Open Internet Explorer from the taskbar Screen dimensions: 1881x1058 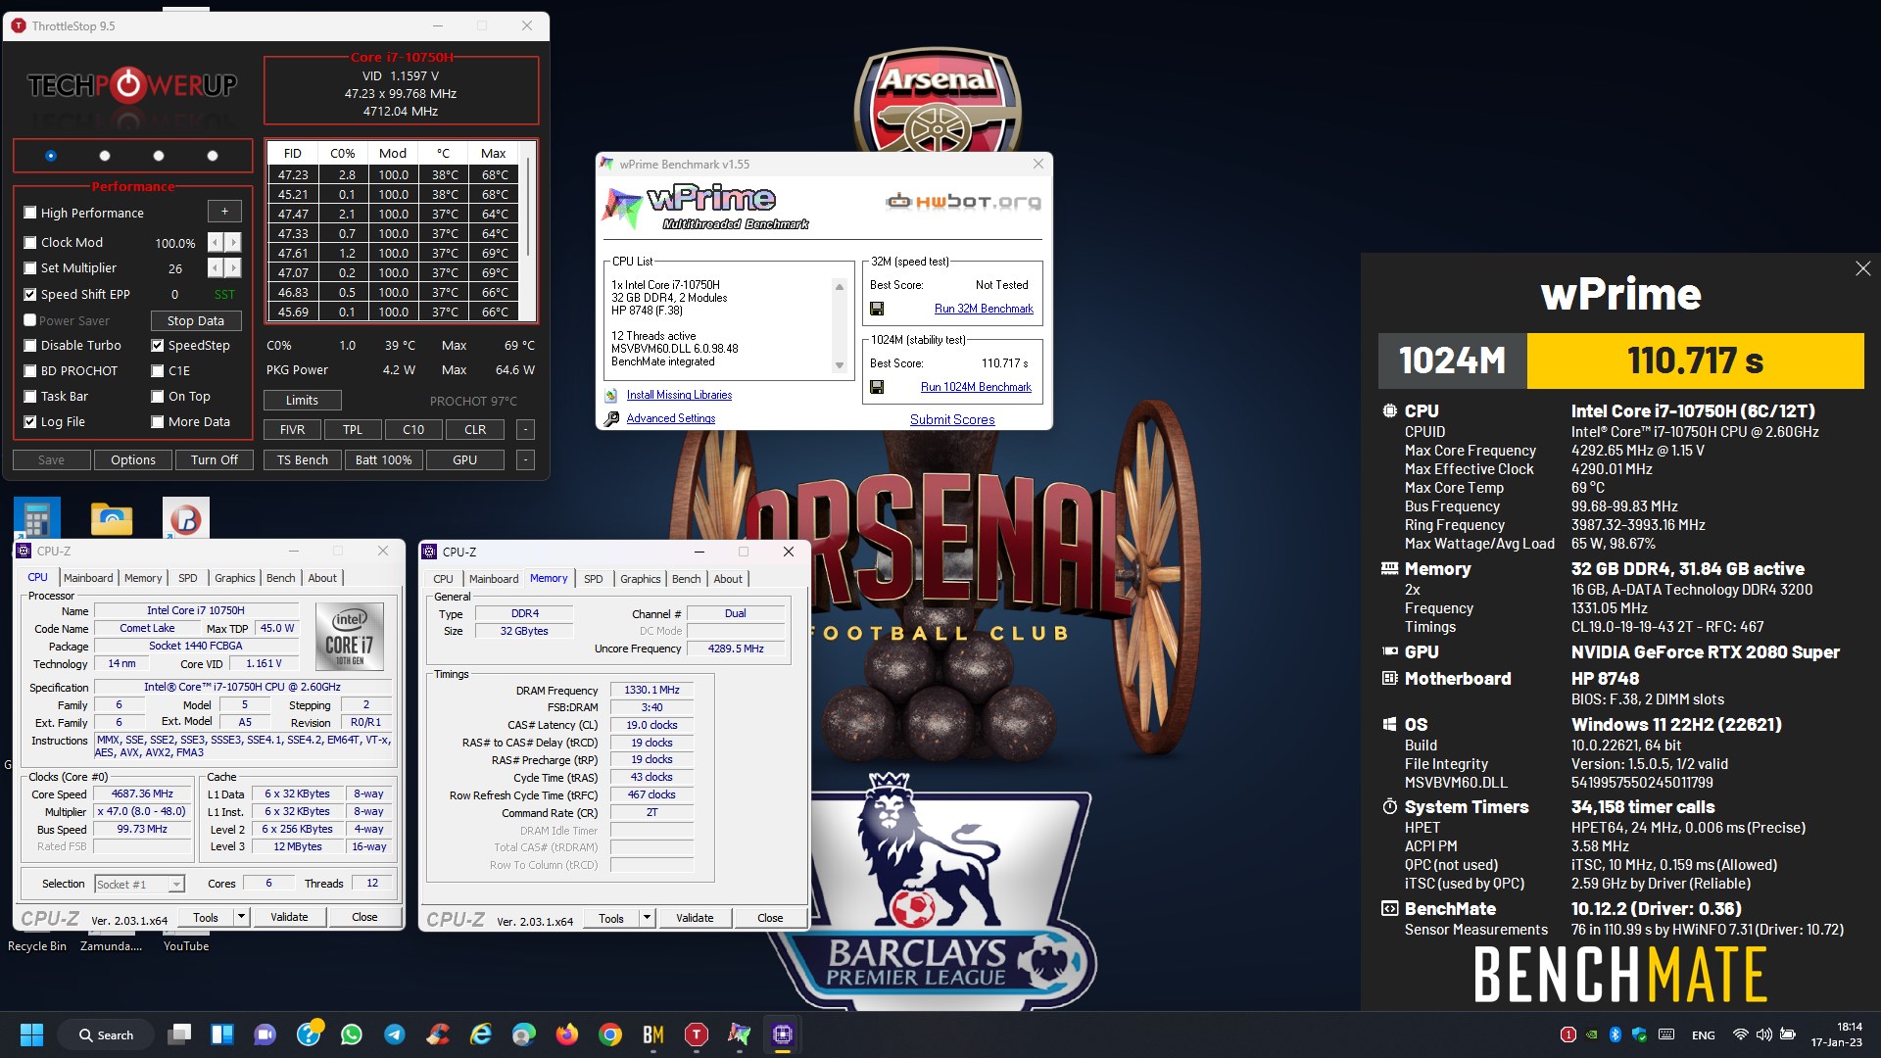481,1034
